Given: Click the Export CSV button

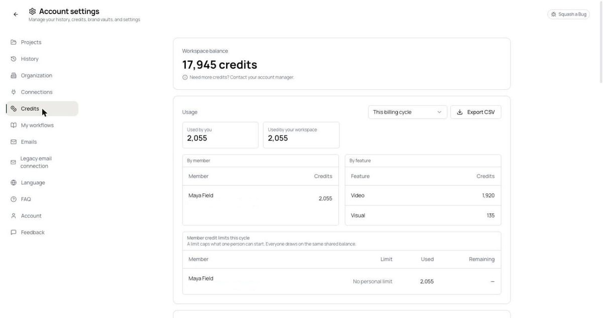Looking at the screenshot, I should click(x=476, y=112).
